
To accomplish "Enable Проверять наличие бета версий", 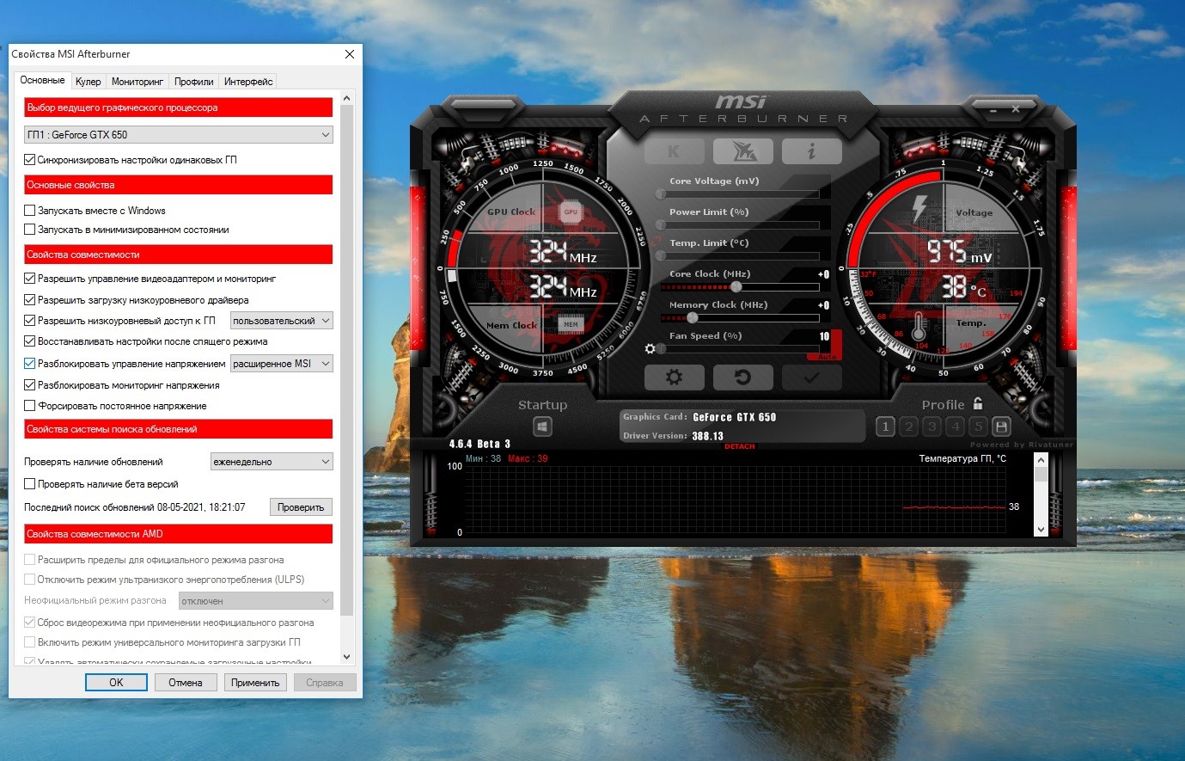I will [x=30, y=484].
